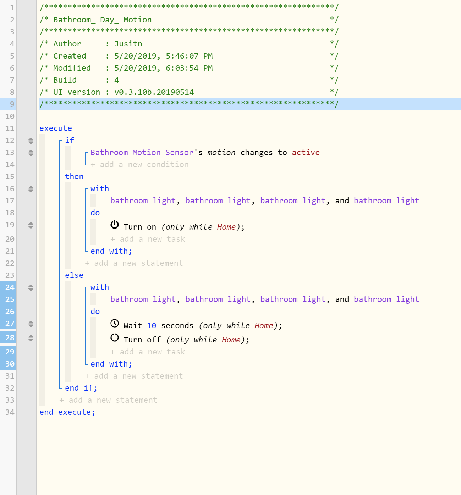Click 'add a new statement' on line 22
461x495 pixels.
134,263
